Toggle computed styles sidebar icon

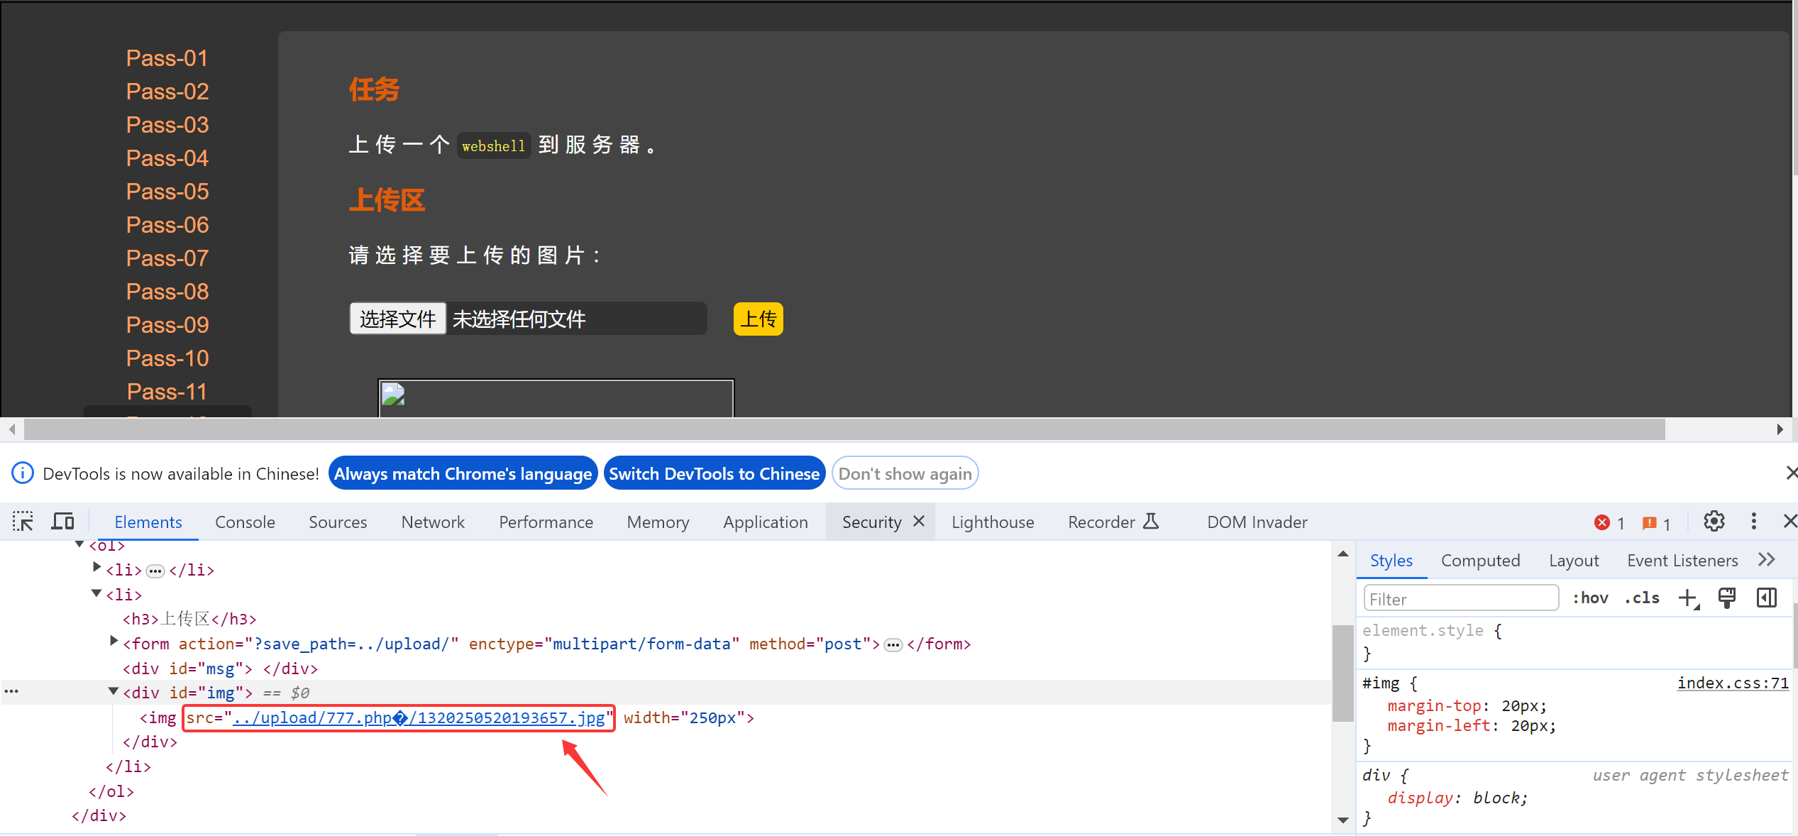tap(1767, 598)
